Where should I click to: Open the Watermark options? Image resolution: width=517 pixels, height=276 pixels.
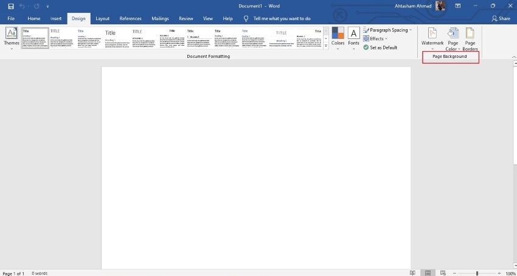click(x=432, y=38)
